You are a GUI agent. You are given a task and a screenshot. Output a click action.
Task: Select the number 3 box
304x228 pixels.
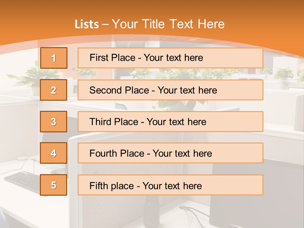pyautogui.click(x=54, y=122)
